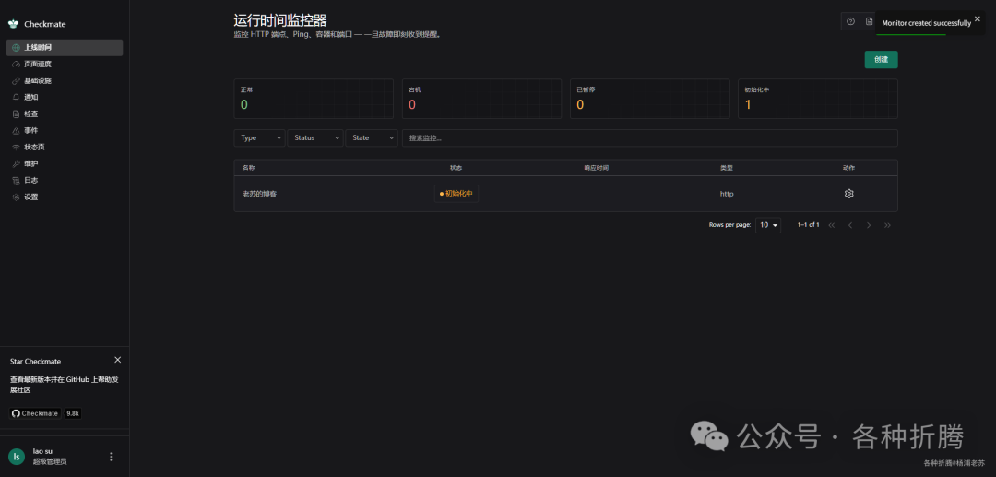The height and width of the screenshot is (477, 996).
Task: Click the lao su user avatar
Action: [x=17, y=456]
